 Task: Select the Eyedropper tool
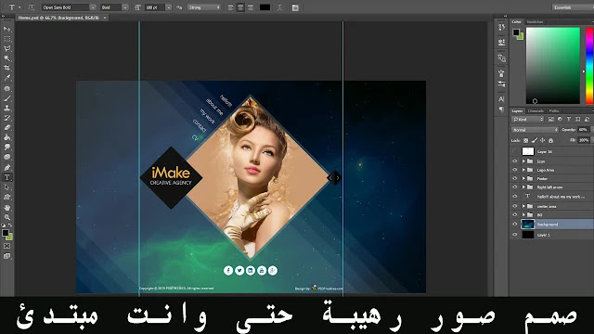[7, 78]
